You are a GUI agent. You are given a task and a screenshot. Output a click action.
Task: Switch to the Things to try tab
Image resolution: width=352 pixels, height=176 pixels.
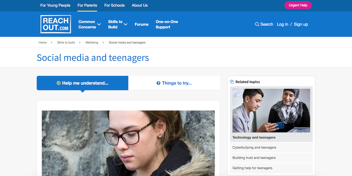point(174,83)
